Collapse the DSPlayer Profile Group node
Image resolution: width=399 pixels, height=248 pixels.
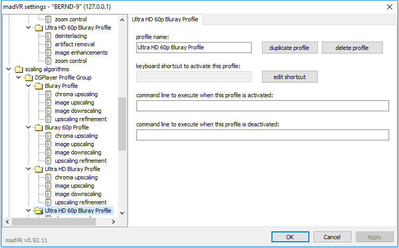(19, 77)
